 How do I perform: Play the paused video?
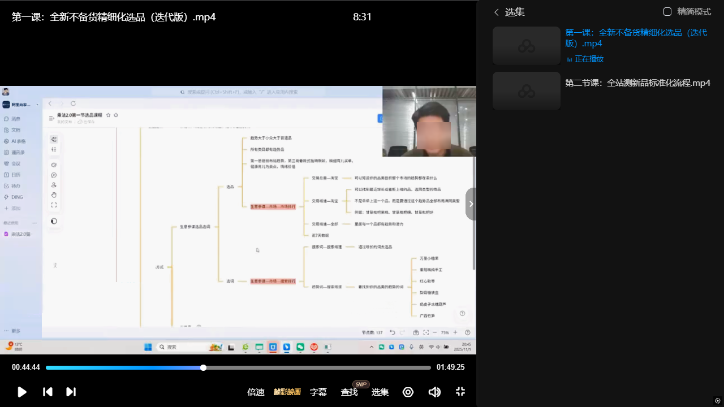click(22, 392)
